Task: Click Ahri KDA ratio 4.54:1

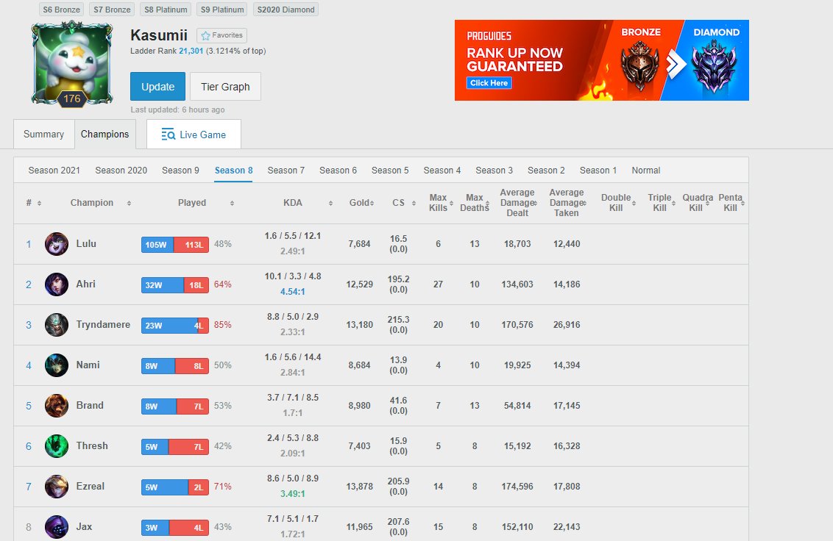Action: (293, 292)
